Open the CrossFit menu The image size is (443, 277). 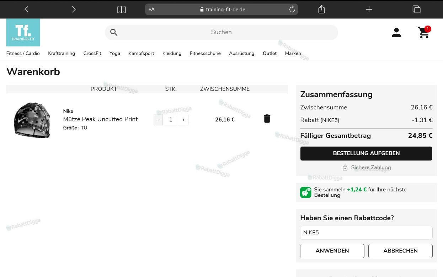[x=92, y=53]
